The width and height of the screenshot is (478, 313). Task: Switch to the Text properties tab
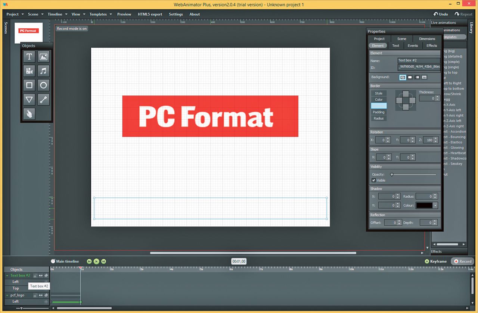tap(396, 46)
